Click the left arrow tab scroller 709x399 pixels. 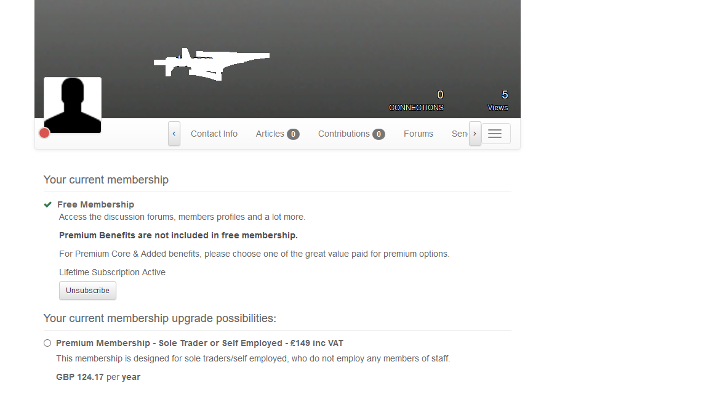(x=174, y=134)
